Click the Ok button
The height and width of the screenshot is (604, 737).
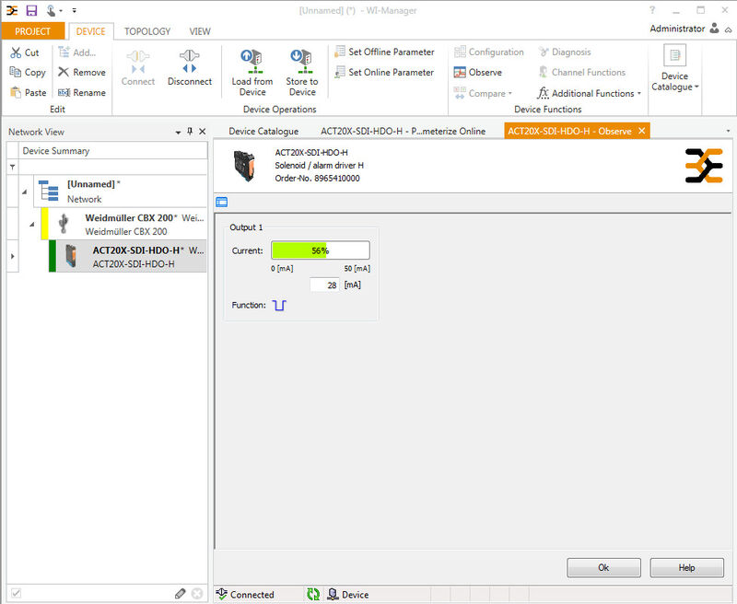click(x=603, y=568)
